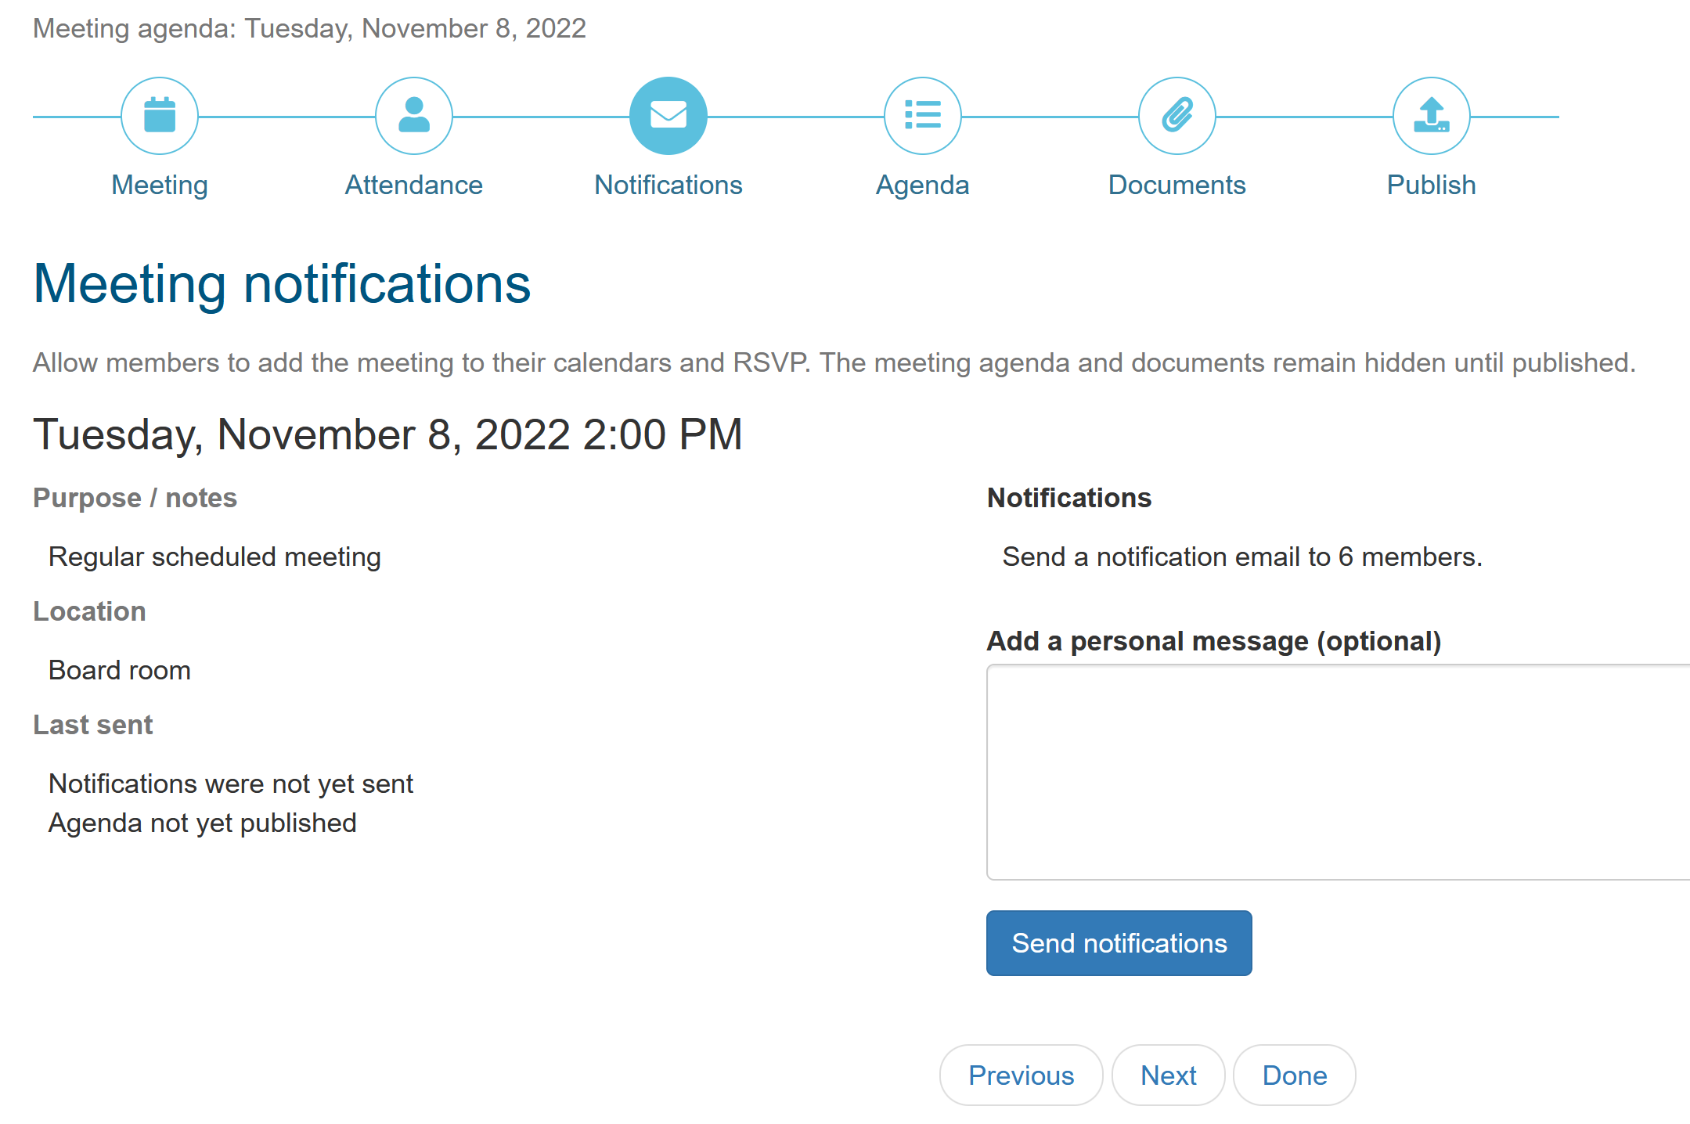Open the Documents paperclip step icon
Viewport: 1690px width, 1124px height.
(1177, 116)
